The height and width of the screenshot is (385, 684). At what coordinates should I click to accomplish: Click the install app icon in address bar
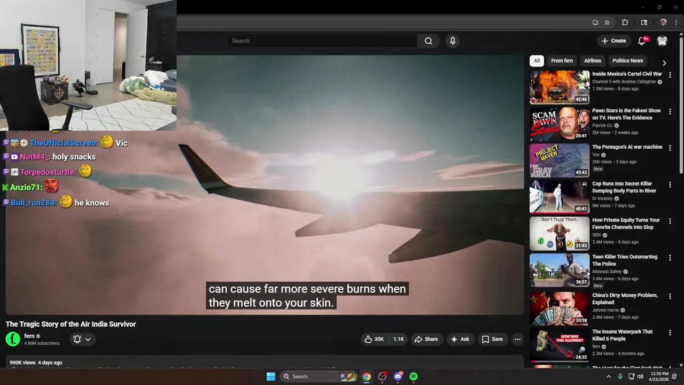click(x=595, y=22)
